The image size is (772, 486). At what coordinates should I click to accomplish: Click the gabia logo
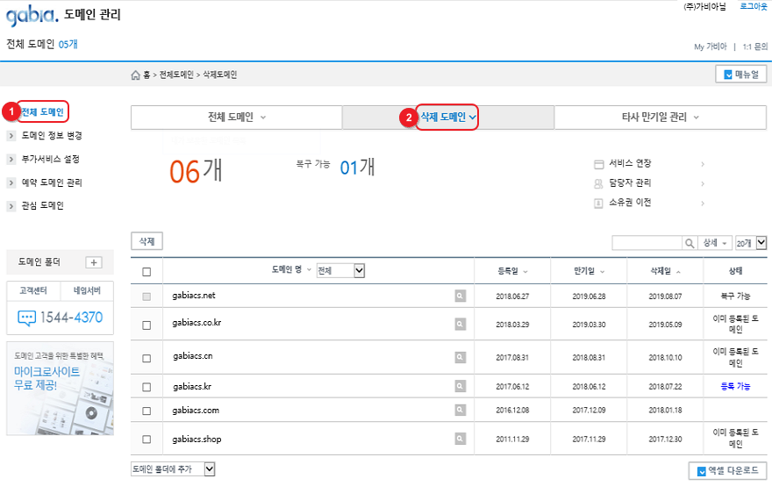coord(32,15)
